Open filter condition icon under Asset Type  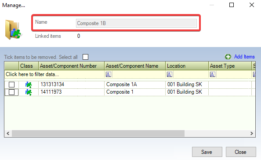point(213,74)
